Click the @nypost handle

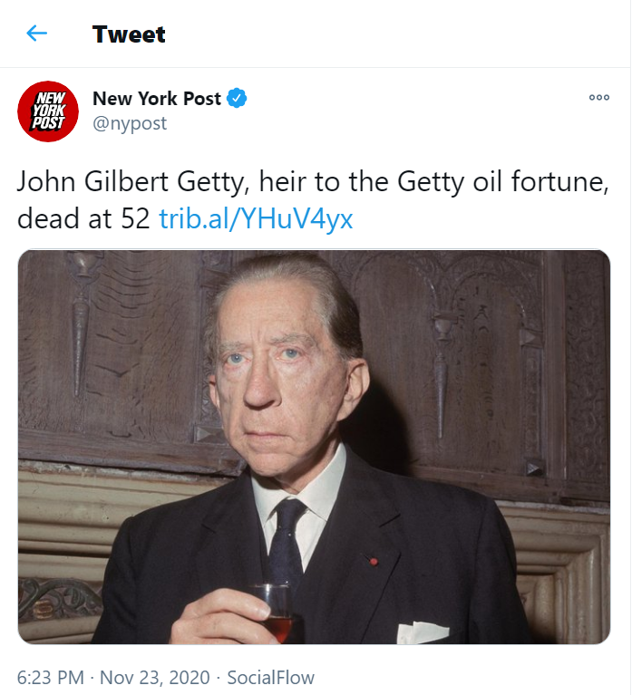(130, 124)
